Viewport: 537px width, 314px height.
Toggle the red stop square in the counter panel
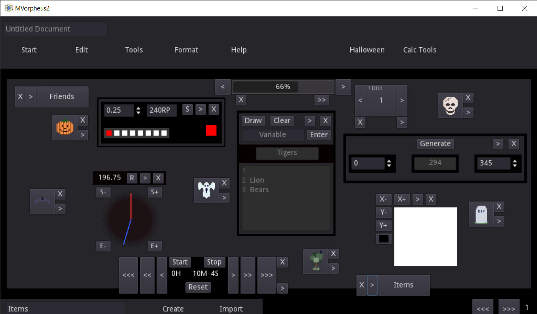[x=211, y=130]
